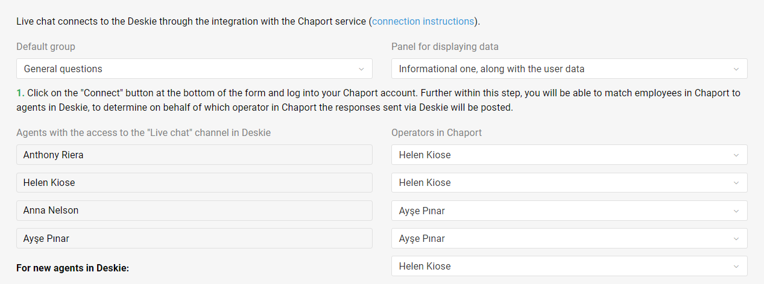Click the "For new agents in Deskie" label
The image size is (764, 284).
click(73, 268)
